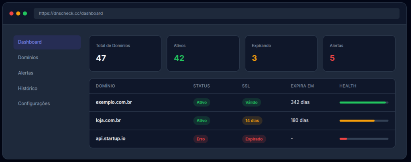
Task: Click the green health bar for exemplo.com.br
Action: point(363,102)
